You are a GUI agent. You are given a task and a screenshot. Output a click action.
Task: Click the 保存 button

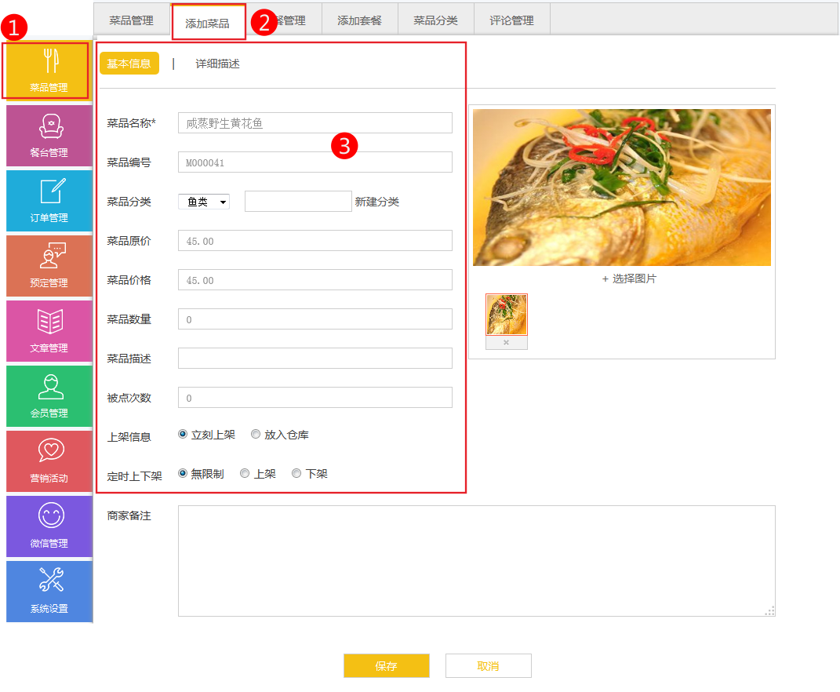click(x=386, y=665)
